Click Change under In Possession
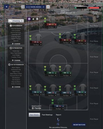The image size is (103, 129). (x=16, y=44)
